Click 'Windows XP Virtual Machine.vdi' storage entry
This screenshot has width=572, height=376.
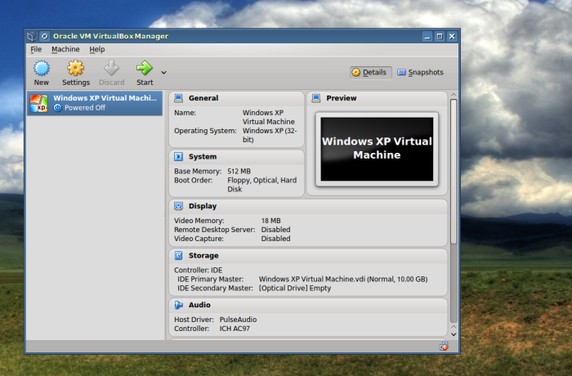343,280
